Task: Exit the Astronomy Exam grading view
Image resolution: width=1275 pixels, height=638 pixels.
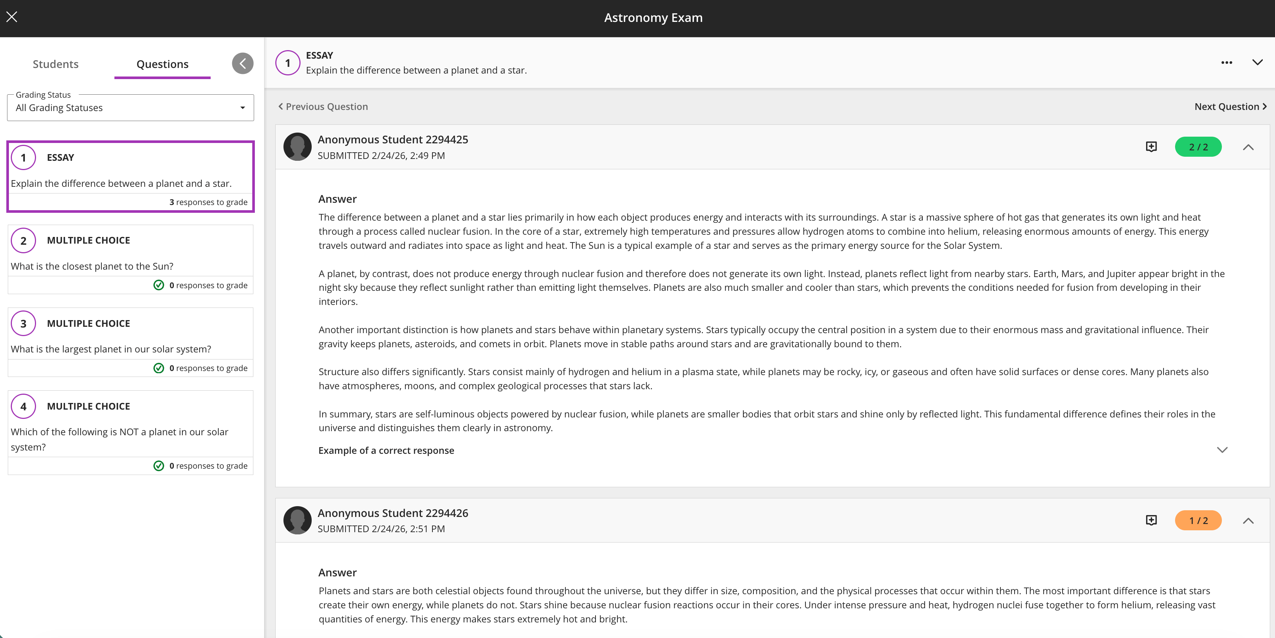Action: point(12,16)
